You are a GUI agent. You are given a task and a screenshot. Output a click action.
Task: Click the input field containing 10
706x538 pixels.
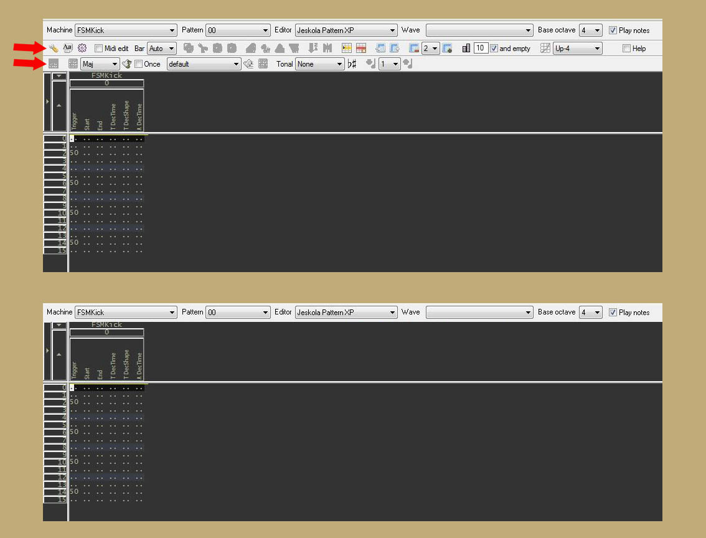(x=481, y=48)
